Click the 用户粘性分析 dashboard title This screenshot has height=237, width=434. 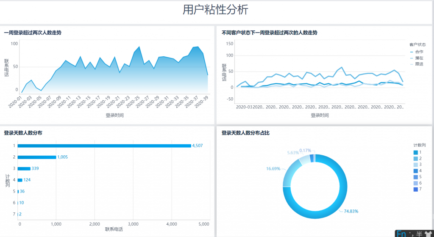pos(215,10)
